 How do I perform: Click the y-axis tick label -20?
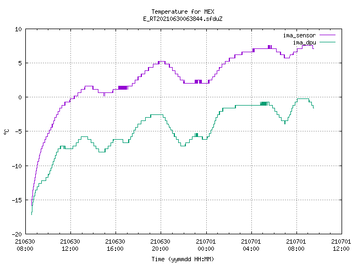point(17,234)
